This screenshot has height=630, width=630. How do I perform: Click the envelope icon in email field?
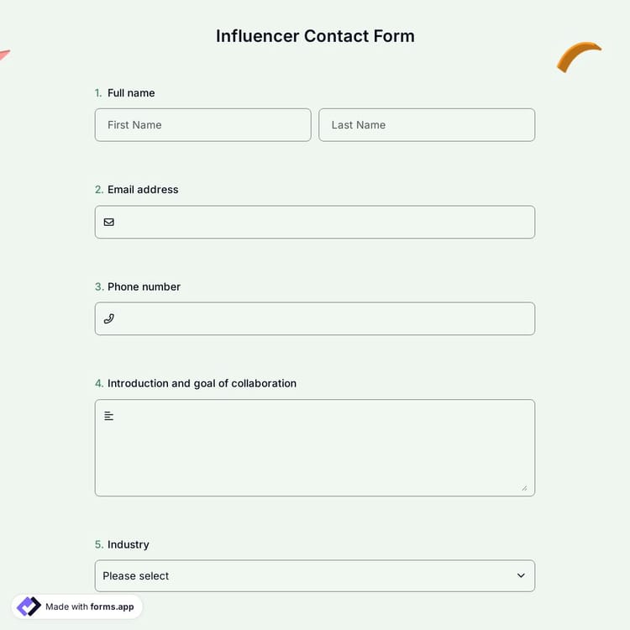coord(108,223)
